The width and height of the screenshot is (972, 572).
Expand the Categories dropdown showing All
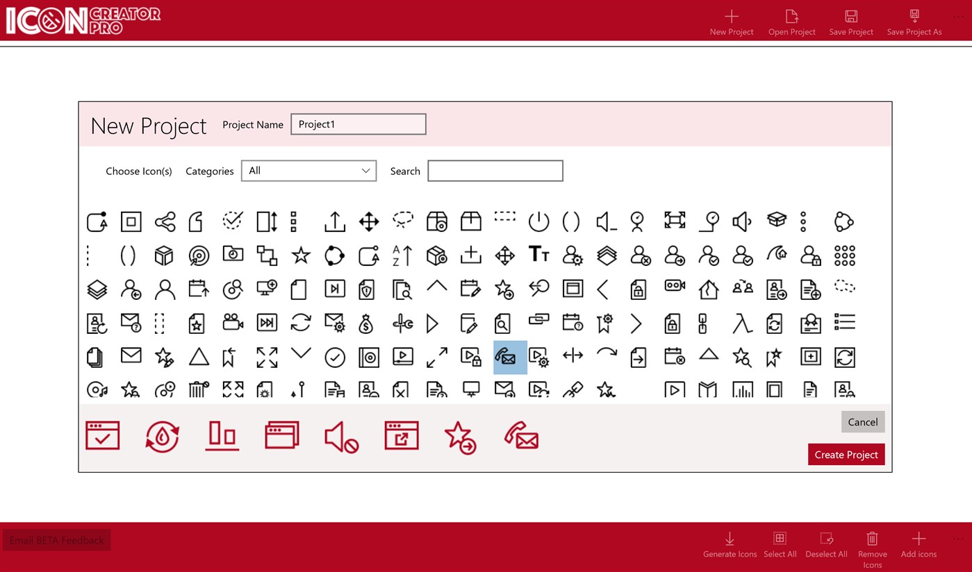point(308,171)
